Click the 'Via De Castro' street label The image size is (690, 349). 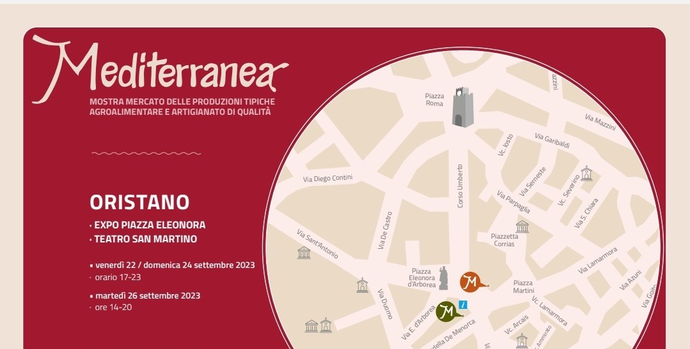[x=384, y=230]
